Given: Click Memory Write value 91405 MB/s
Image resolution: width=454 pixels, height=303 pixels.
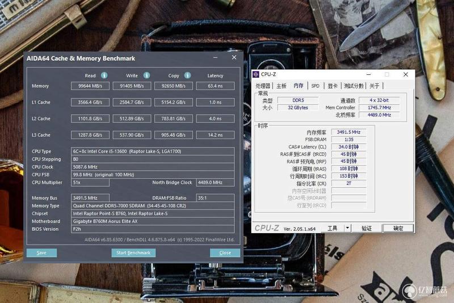Looking at the screenshot, I should point(132,86).
